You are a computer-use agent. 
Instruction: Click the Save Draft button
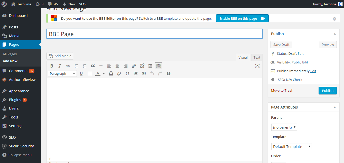point(281,45)
